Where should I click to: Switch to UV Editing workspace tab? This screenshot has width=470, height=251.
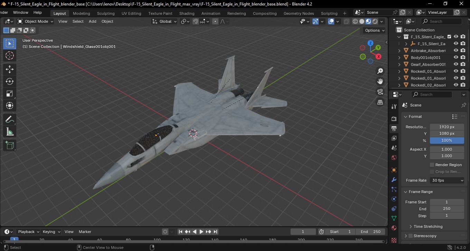point(131,13)
